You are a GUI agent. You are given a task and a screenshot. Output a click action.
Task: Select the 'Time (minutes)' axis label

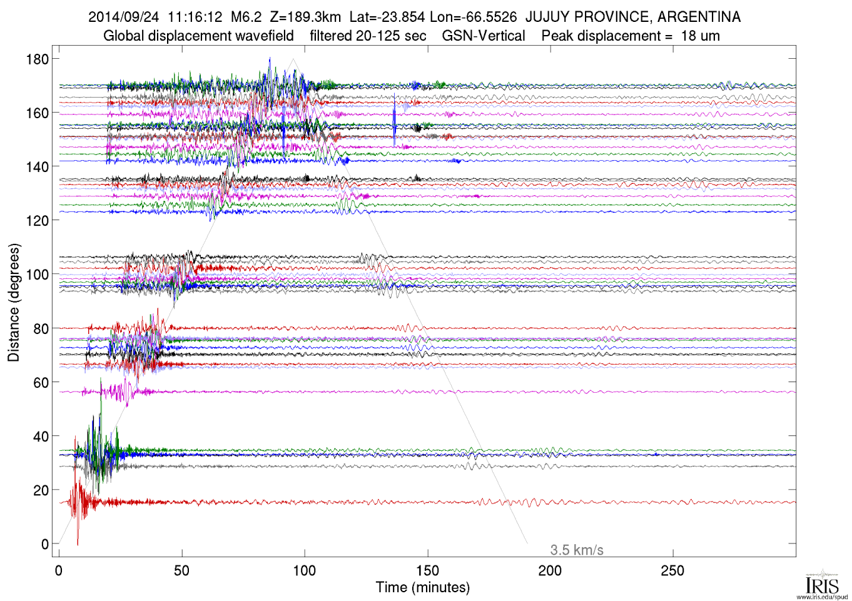click(x=422, y=587)
